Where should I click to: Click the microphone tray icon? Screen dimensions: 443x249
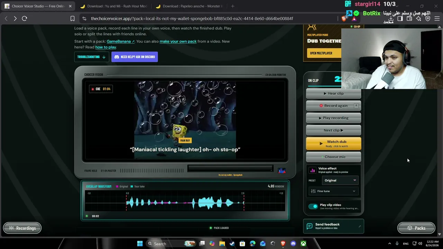coord(397,244)
